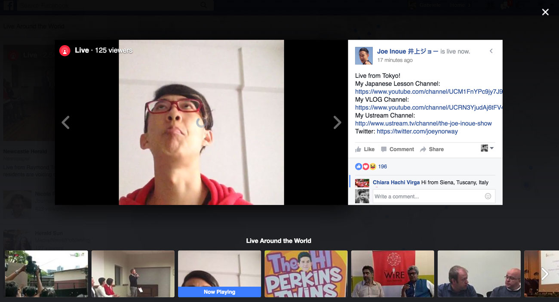Share this live video

432,149
